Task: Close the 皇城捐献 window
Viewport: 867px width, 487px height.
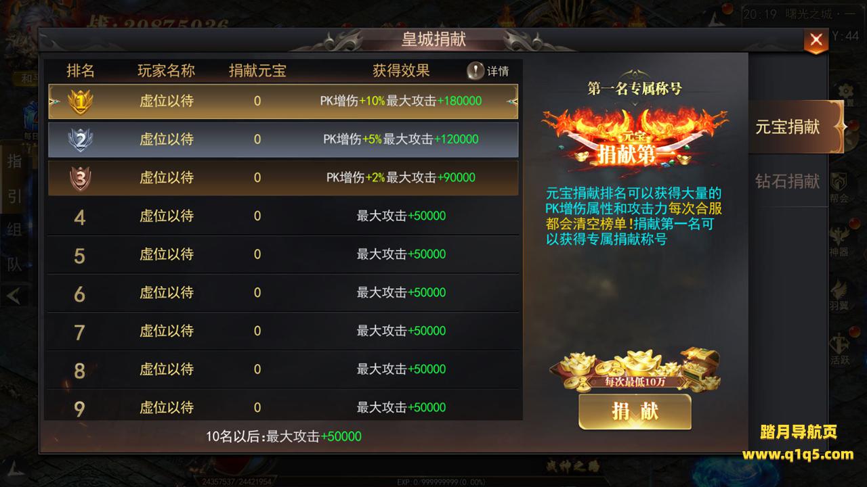Action: tap(816, 41)
